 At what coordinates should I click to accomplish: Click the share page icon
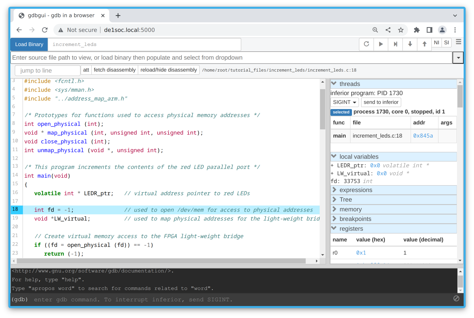coord(388,30)
